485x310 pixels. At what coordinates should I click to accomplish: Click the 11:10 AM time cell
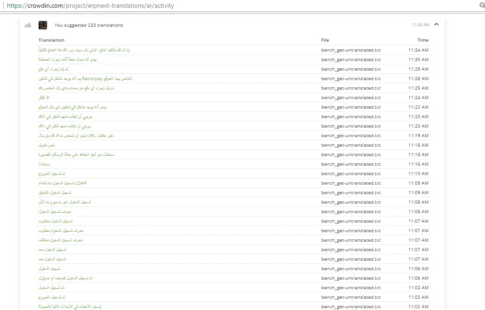[418, 174]
